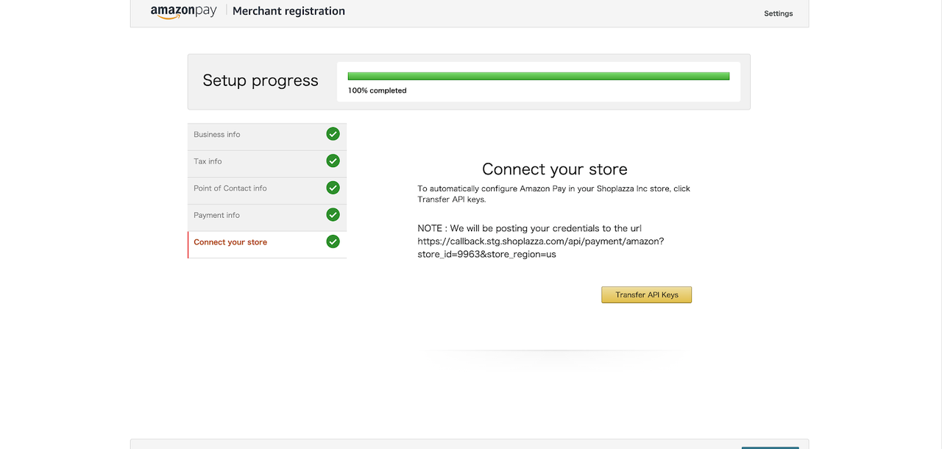Click the green checkmark beside Business info
The height and width of the screenshot is (449, 942).
tap(333, 134)
